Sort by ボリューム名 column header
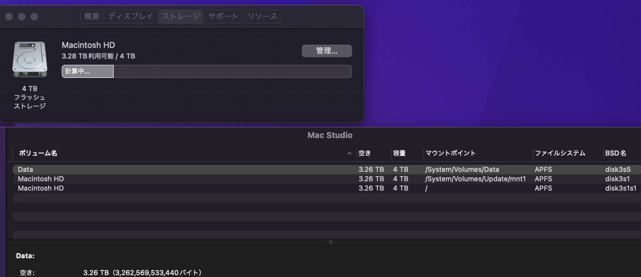The width and height of the screenshot is (641, 277). (x=38, y=153)
